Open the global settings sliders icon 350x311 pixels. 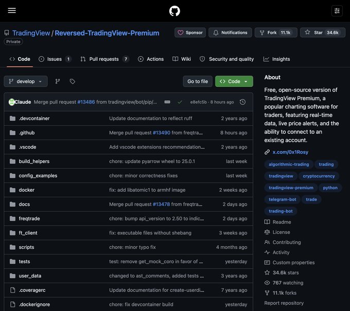click(x=337, y=11)
